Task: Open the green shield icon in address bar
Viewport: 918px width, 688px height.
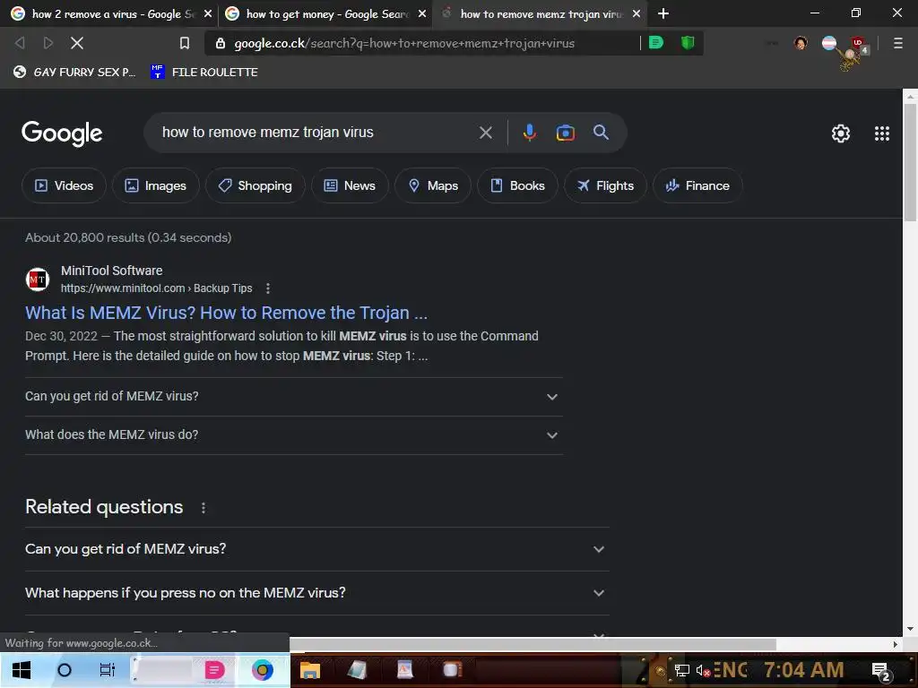Action: point(688,42)
